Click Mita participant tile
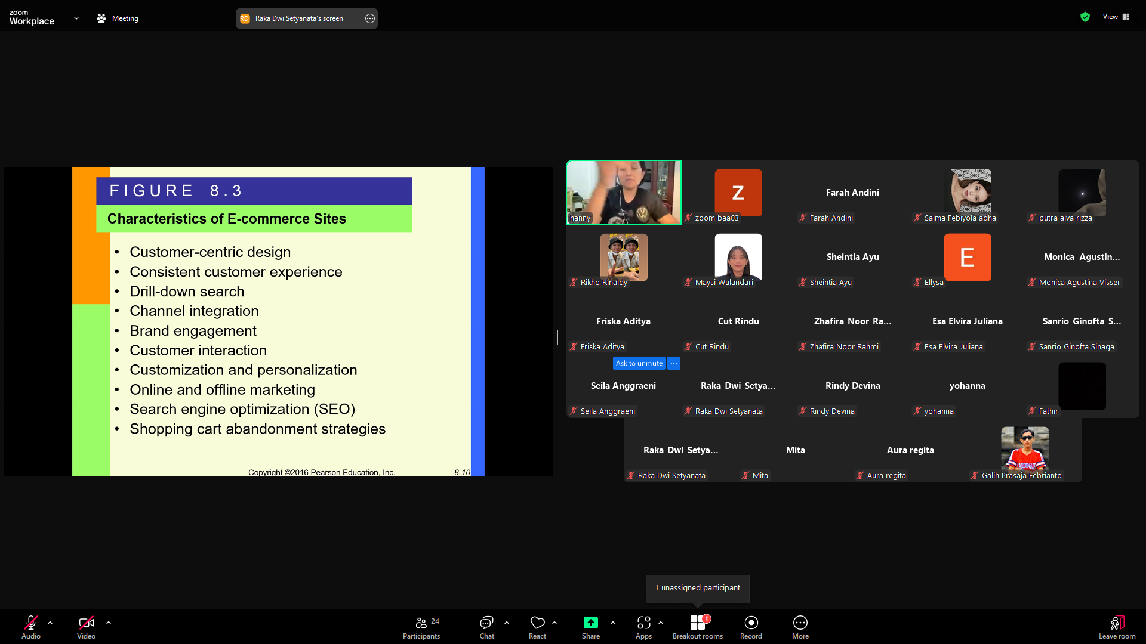This screenshot has height=644, width=1146. 796,450
